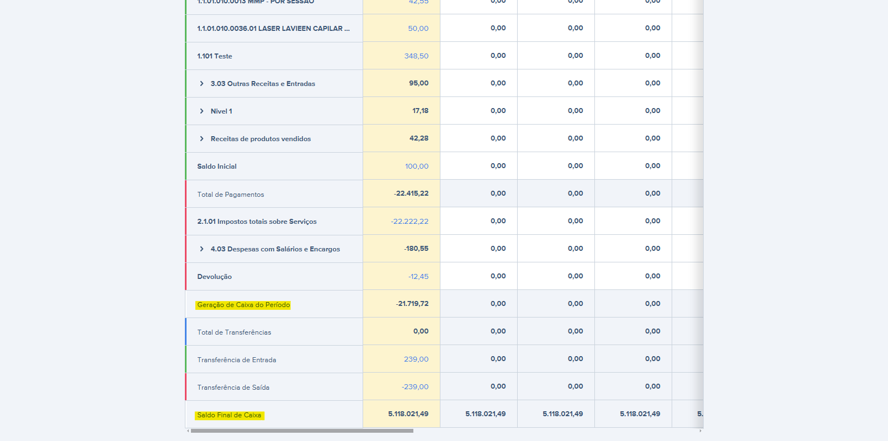This screenshot has width=888, height=441.
Task: Click the 100,00 Saldo Inicial value
Action: click(416, 166)
